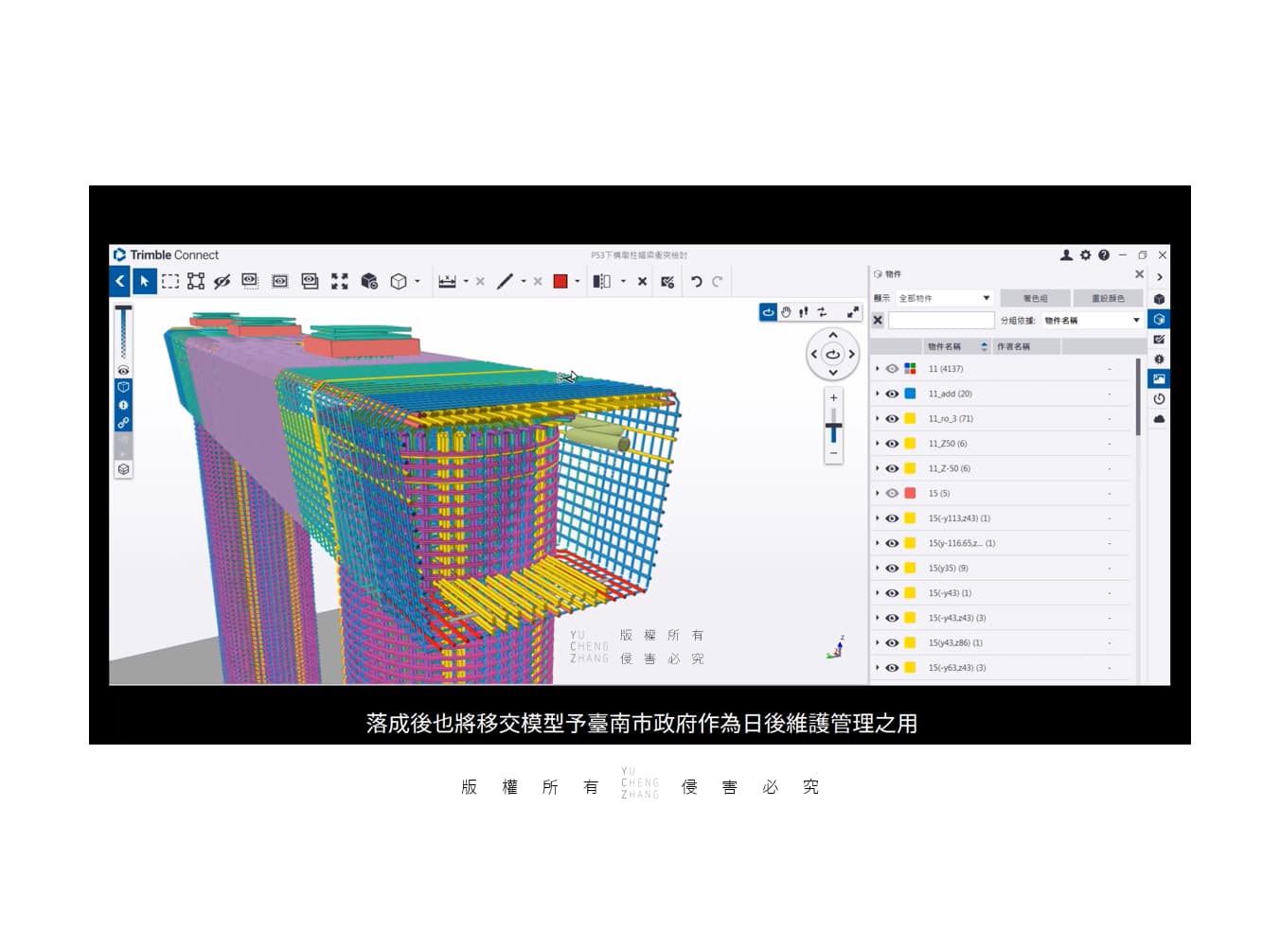Click the viewer fullscreen expand arrows
The width and height of the screenshot is (1280, 930).
852,311
